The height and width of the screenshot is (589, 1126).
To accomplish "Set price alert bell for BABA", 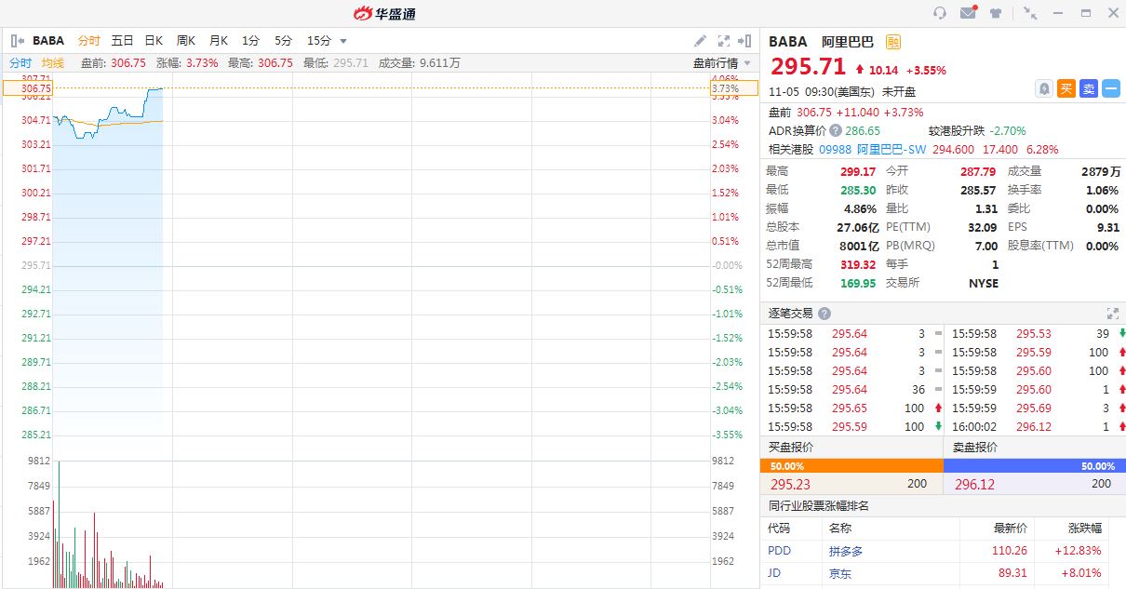I will pos(1044,88).
